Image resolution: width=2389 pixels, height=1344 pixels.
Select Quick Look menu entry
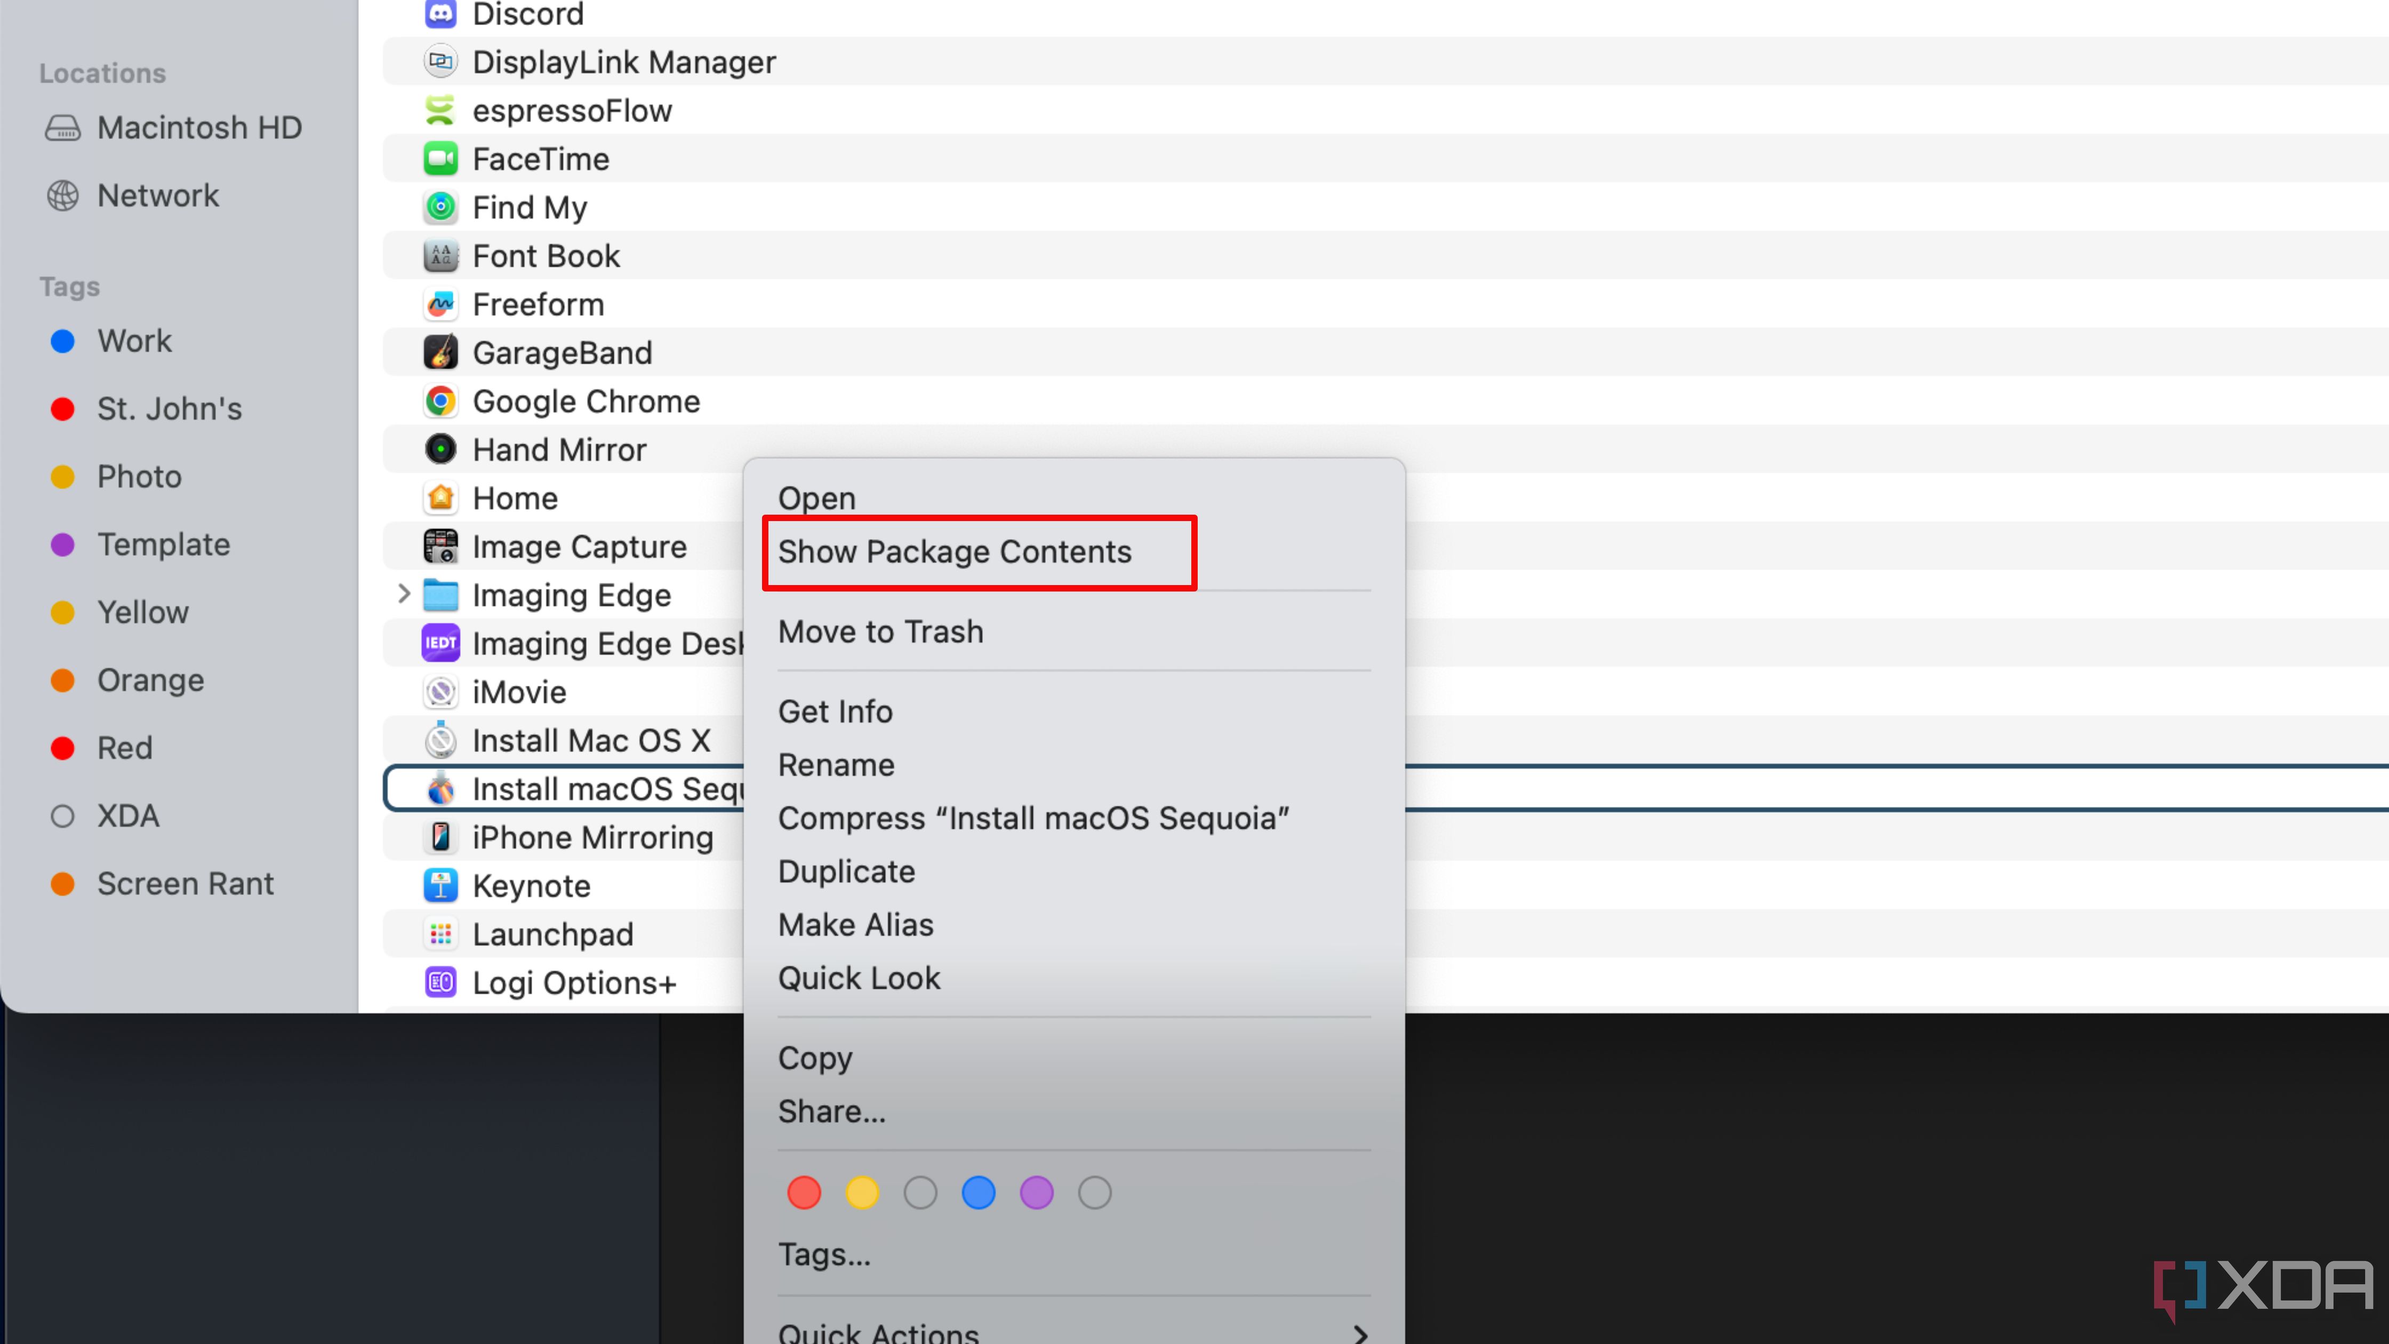coord(859,979)
